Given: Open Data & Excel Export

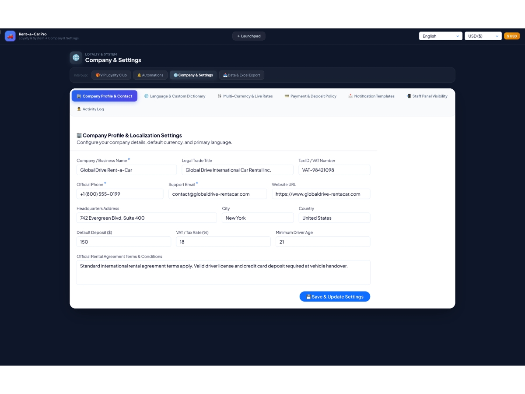Looking at the screenshot, I should point(241,75).
